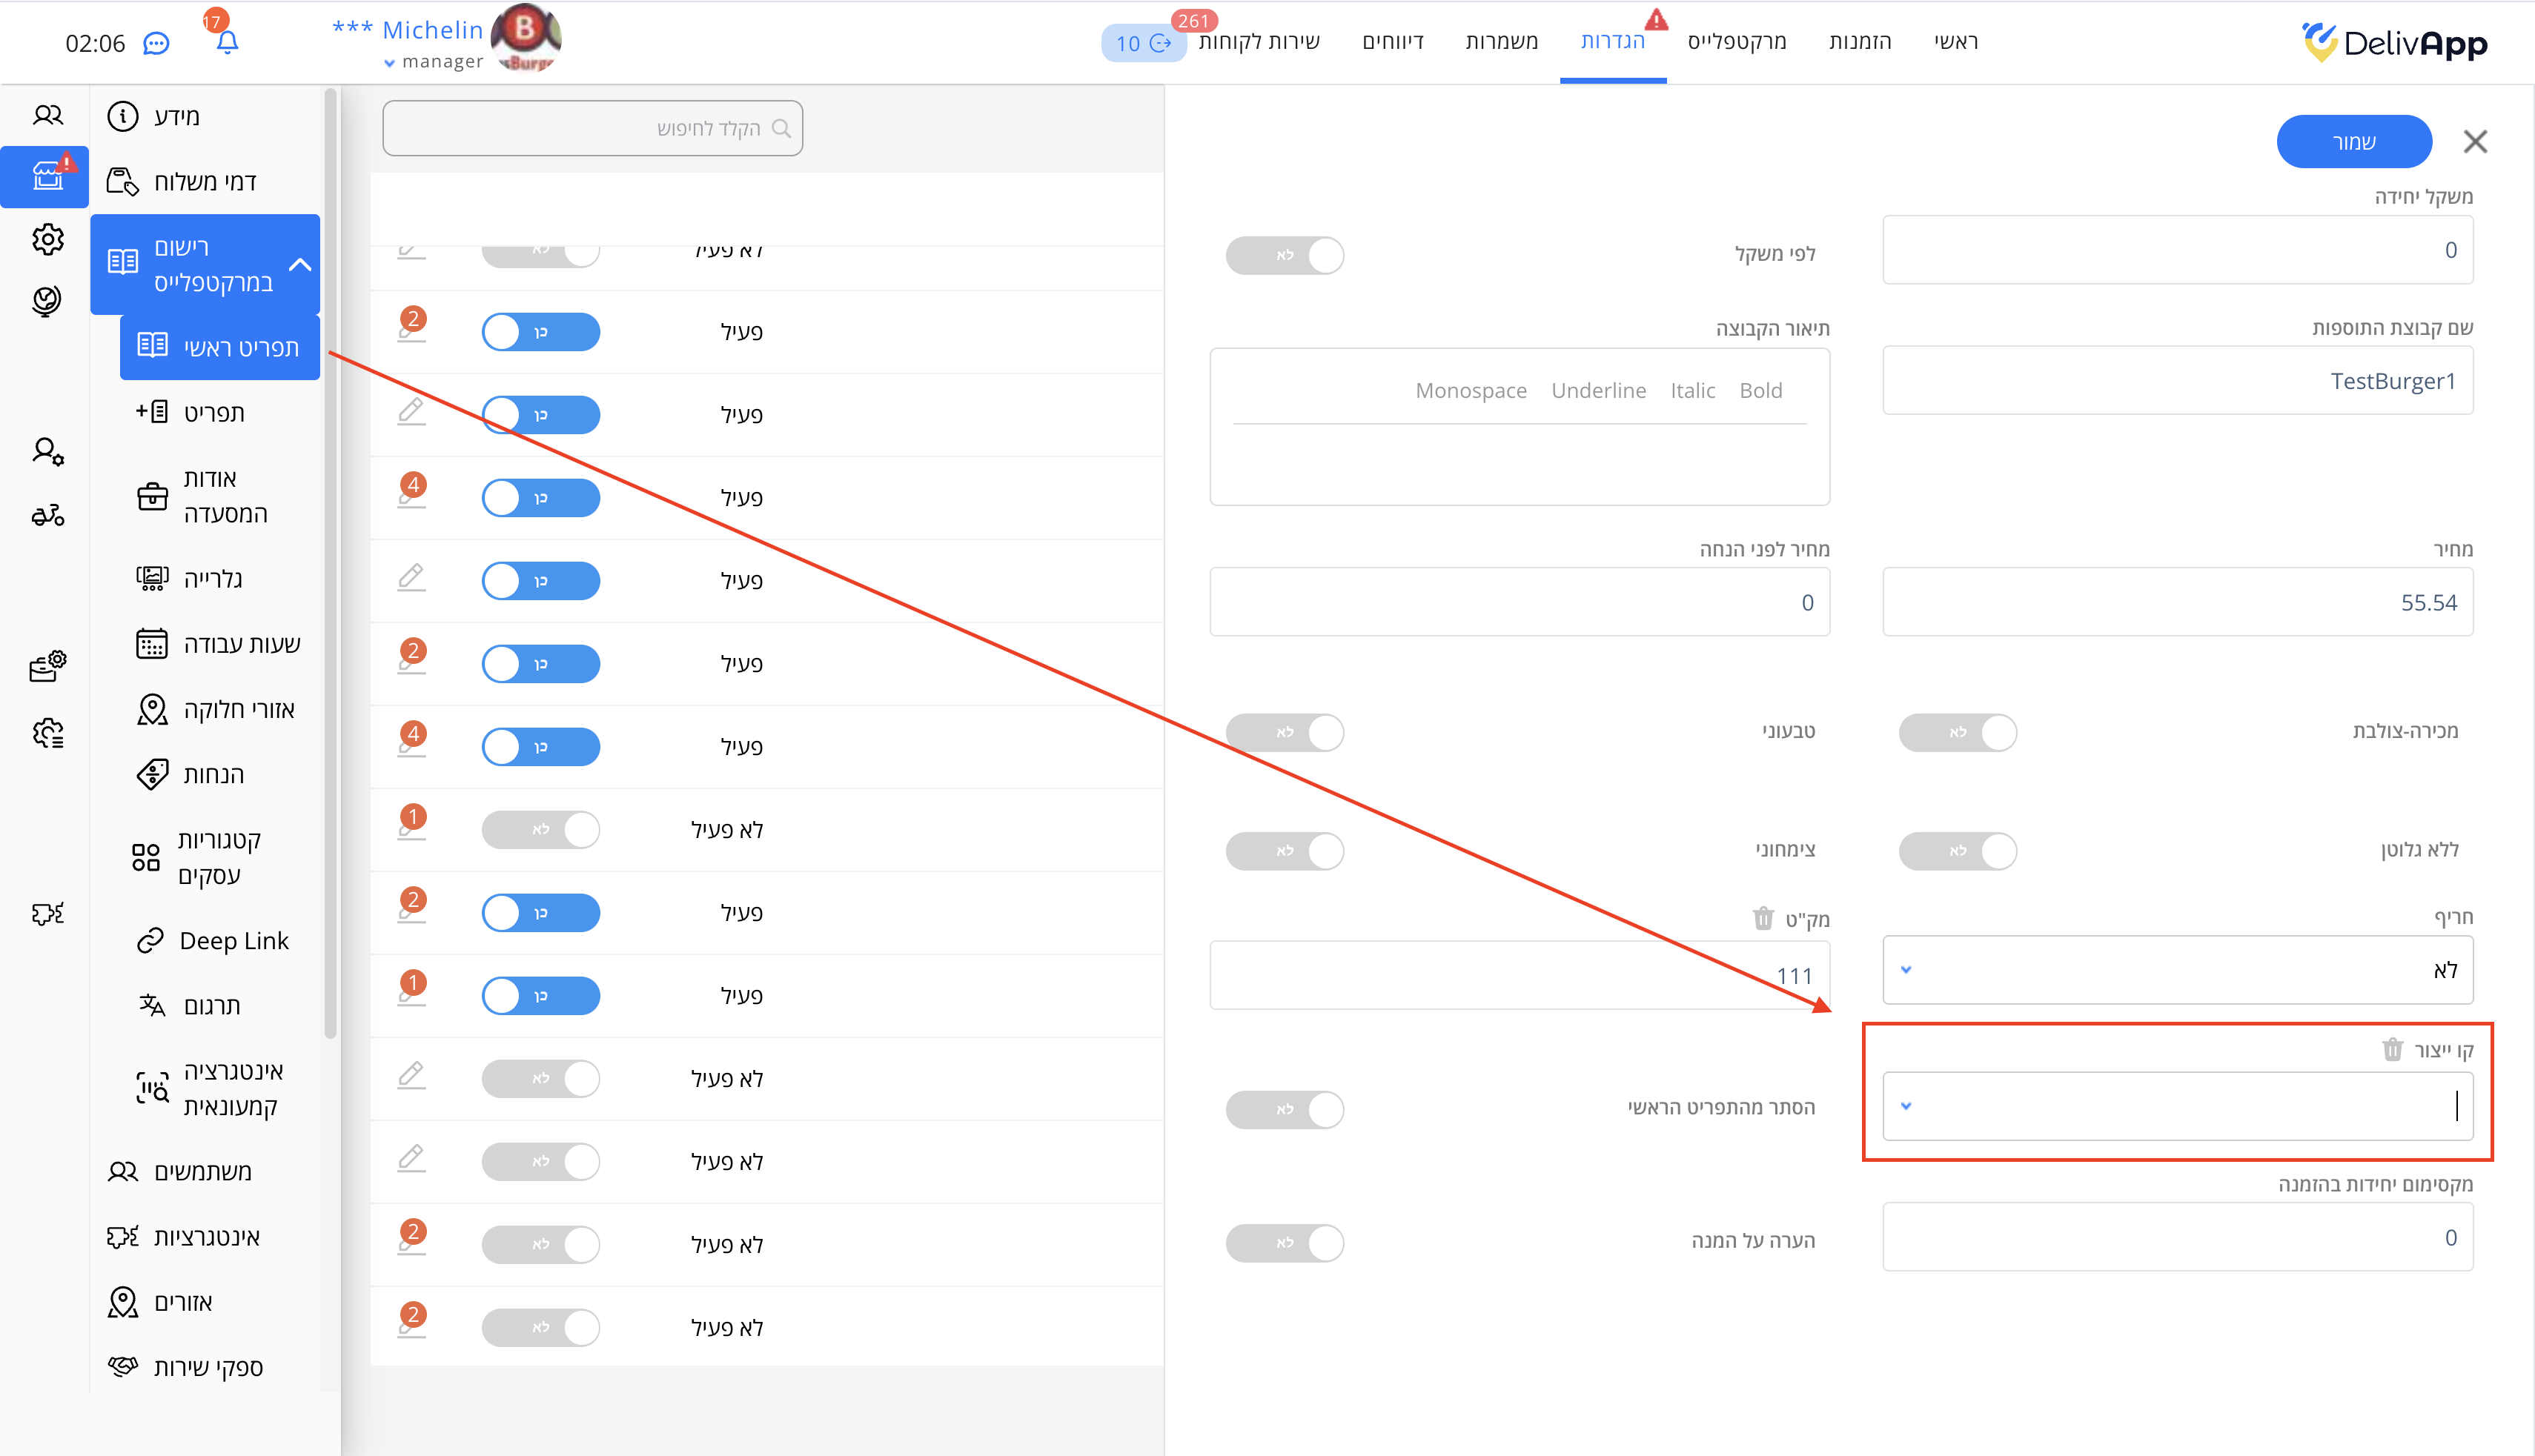
Task: Switch to the מרקטפלייס tab
Action: pos(1736,41)
